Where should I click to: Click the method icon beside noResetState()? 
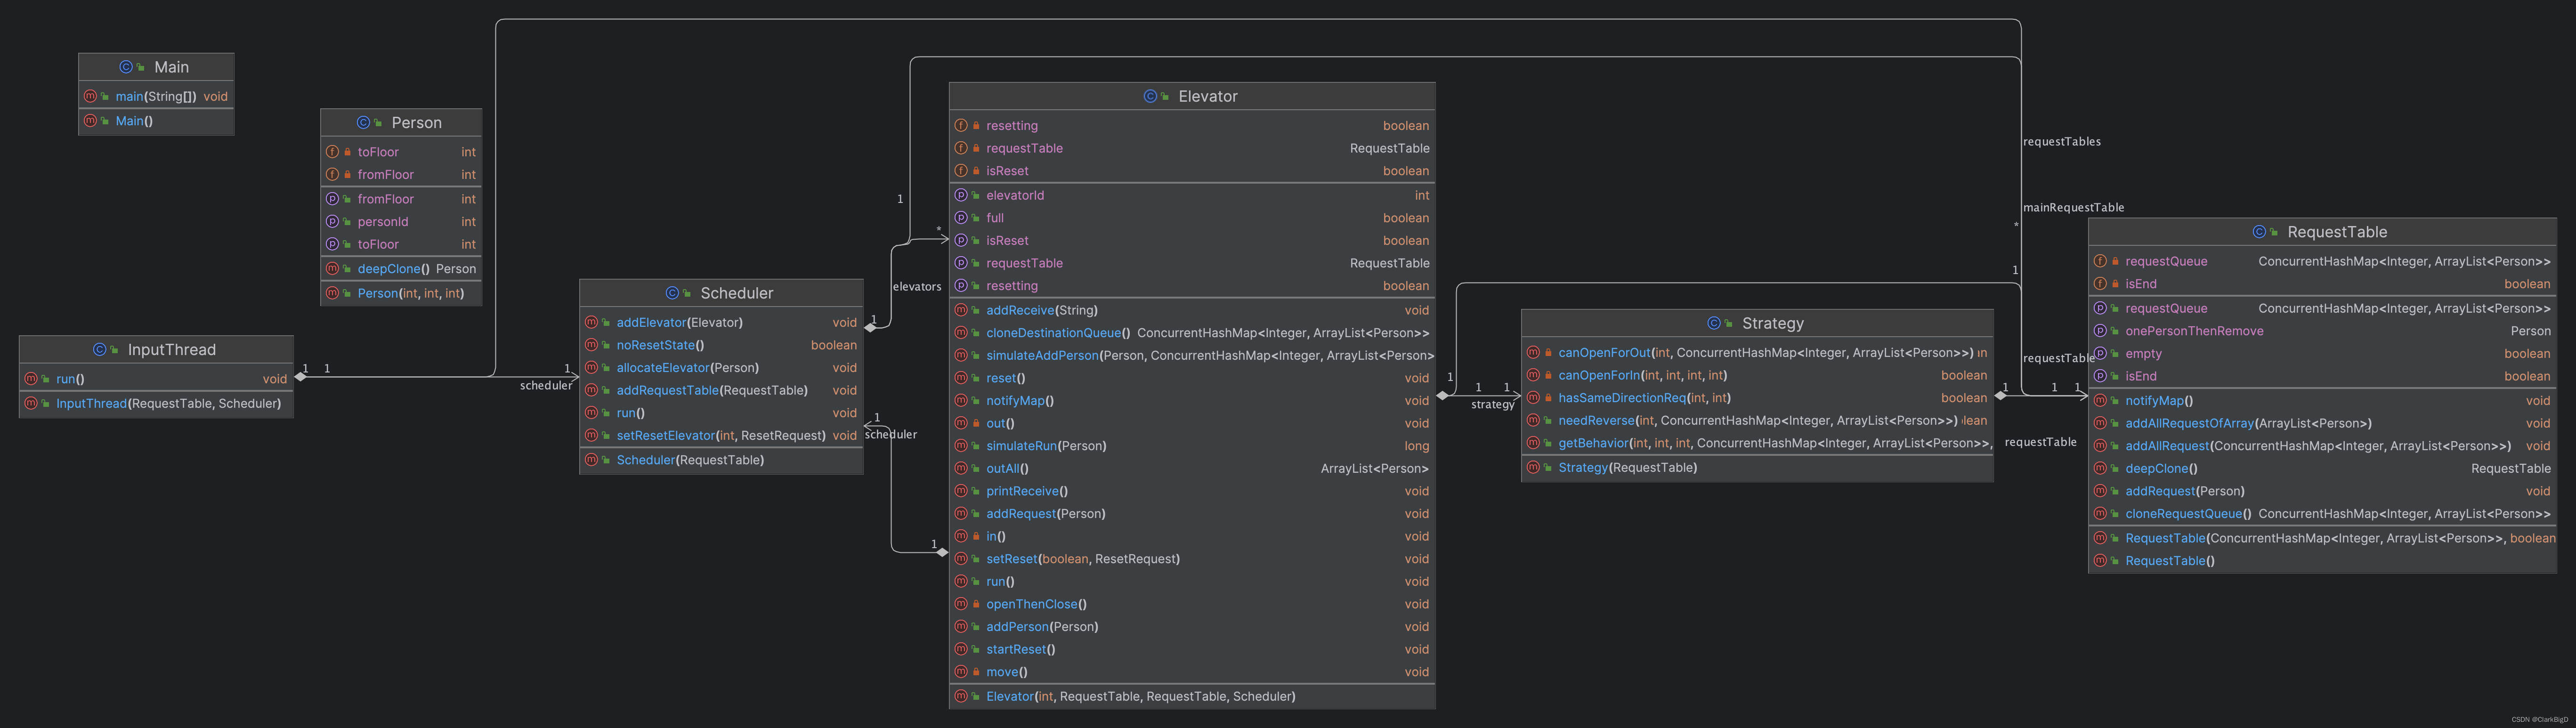tap(592, 345)
